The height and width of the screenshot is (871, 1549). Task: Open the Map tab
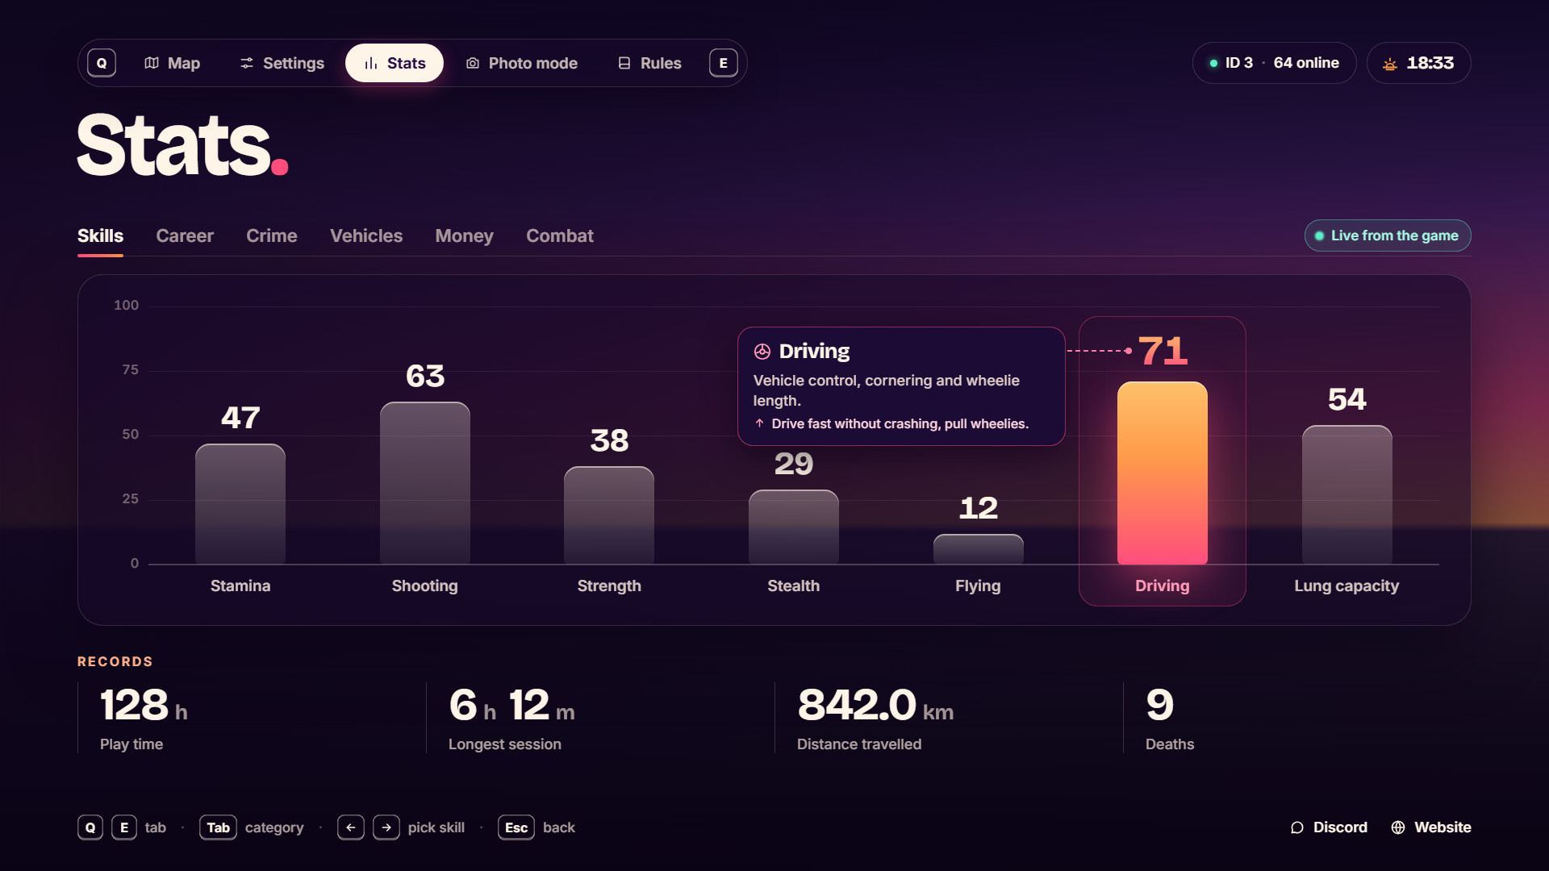[172, 63]
